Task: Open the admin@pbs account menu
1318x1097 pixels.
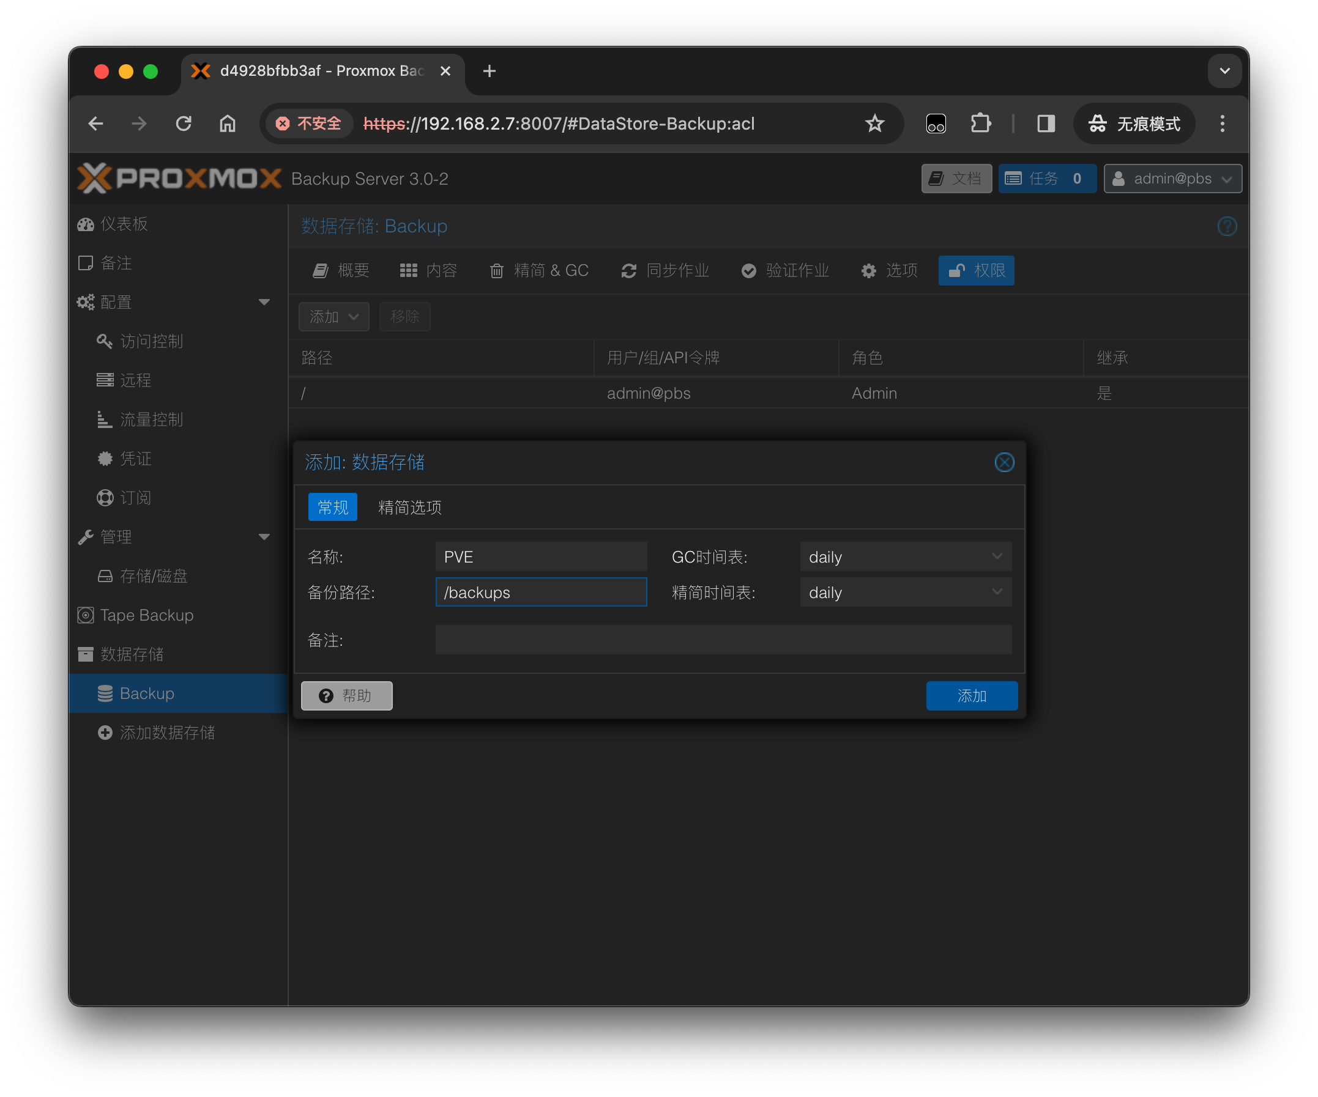Action: pyautogui.click(x=1172, y=178)
